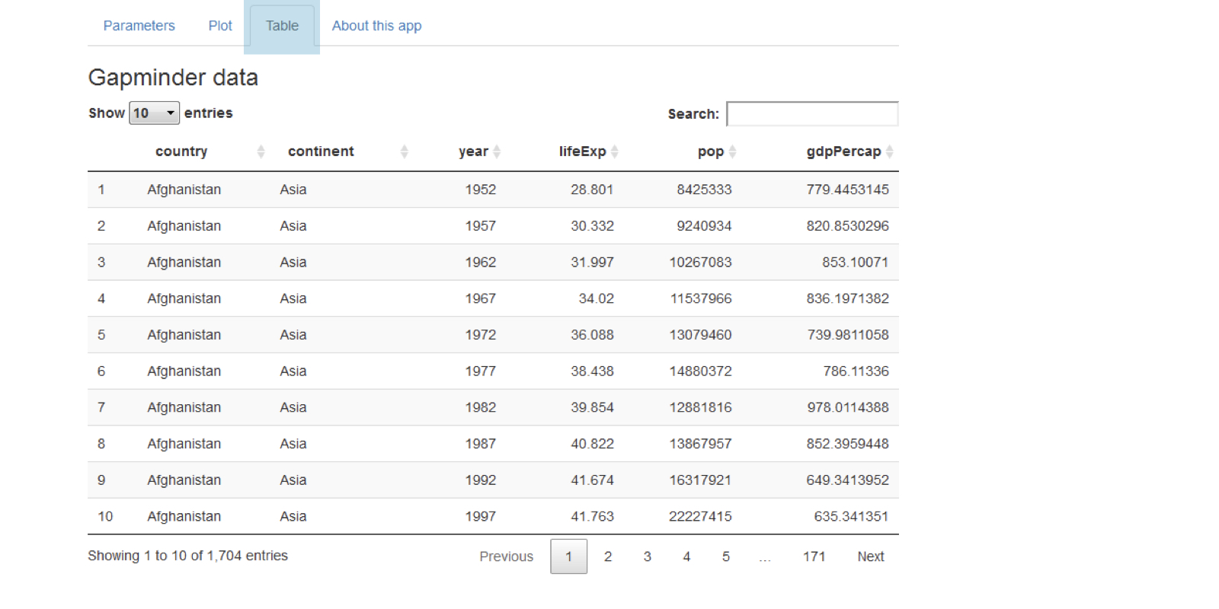The width and height of the screenshot is (1219, 609).
Task: Select Afghanistan in row 1
Action: pyautogui.click(x=184, y=190)
